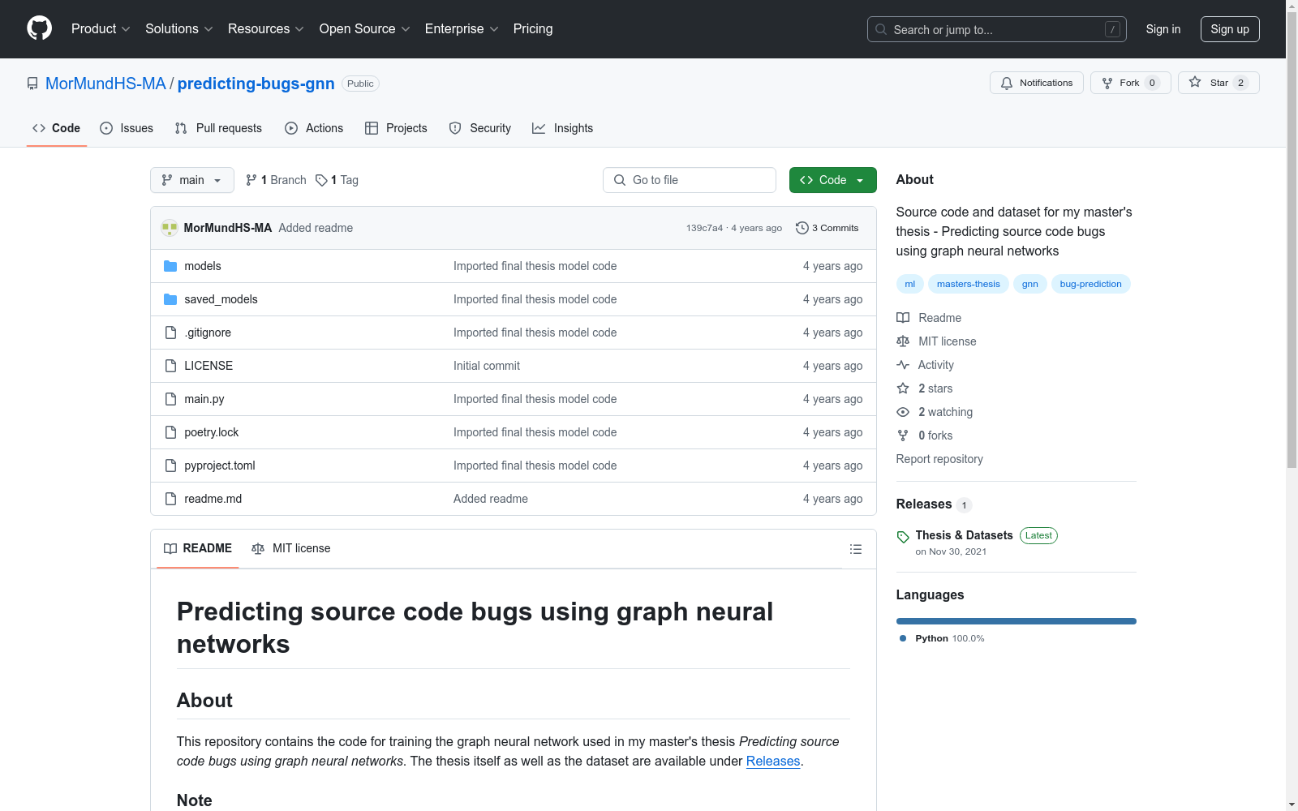Screen dimensions: 1298x811
Task: Open the main branch selector dropdown
Action: point(192,180)
